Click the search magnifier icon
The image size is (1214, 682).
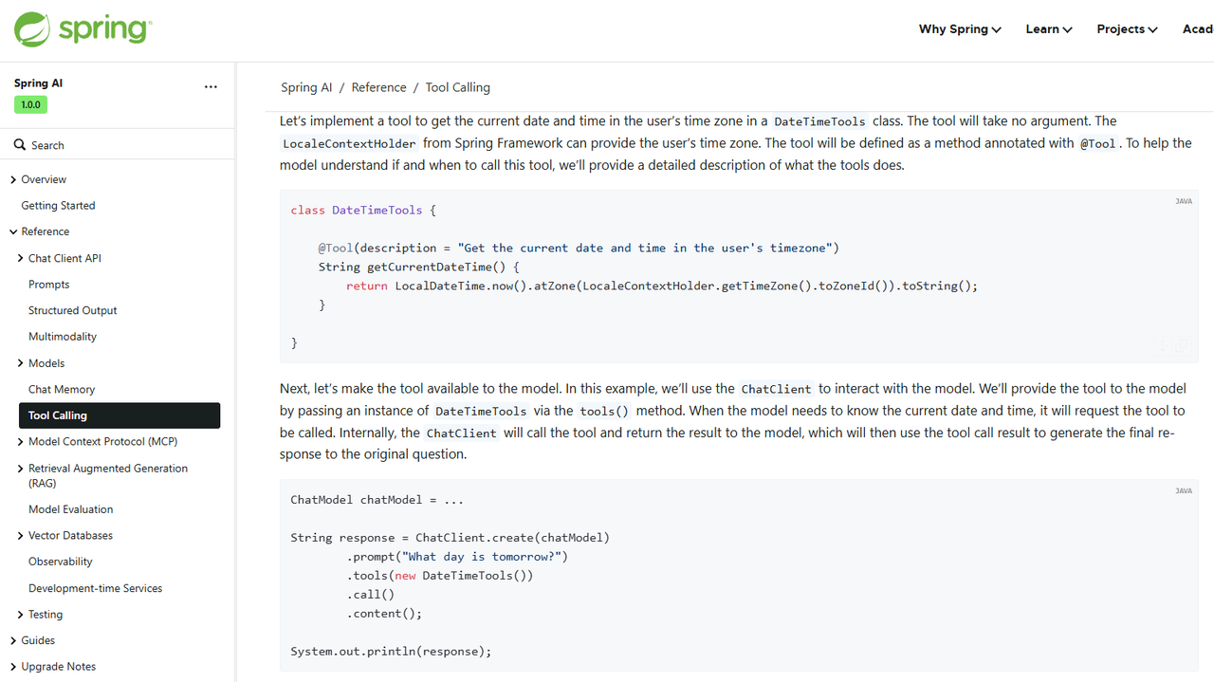(19, 145)
